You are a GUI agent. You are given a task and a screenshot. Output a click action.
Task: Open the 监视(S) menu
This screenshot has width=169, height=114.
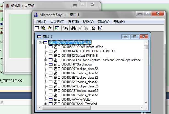point(41,22)
